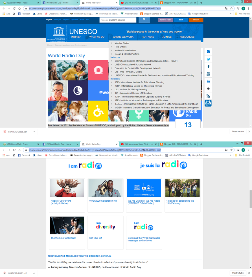252x277 pixels.
Task: Open Register your event (activity/initiative) link
Action: (x=61, y=202)
